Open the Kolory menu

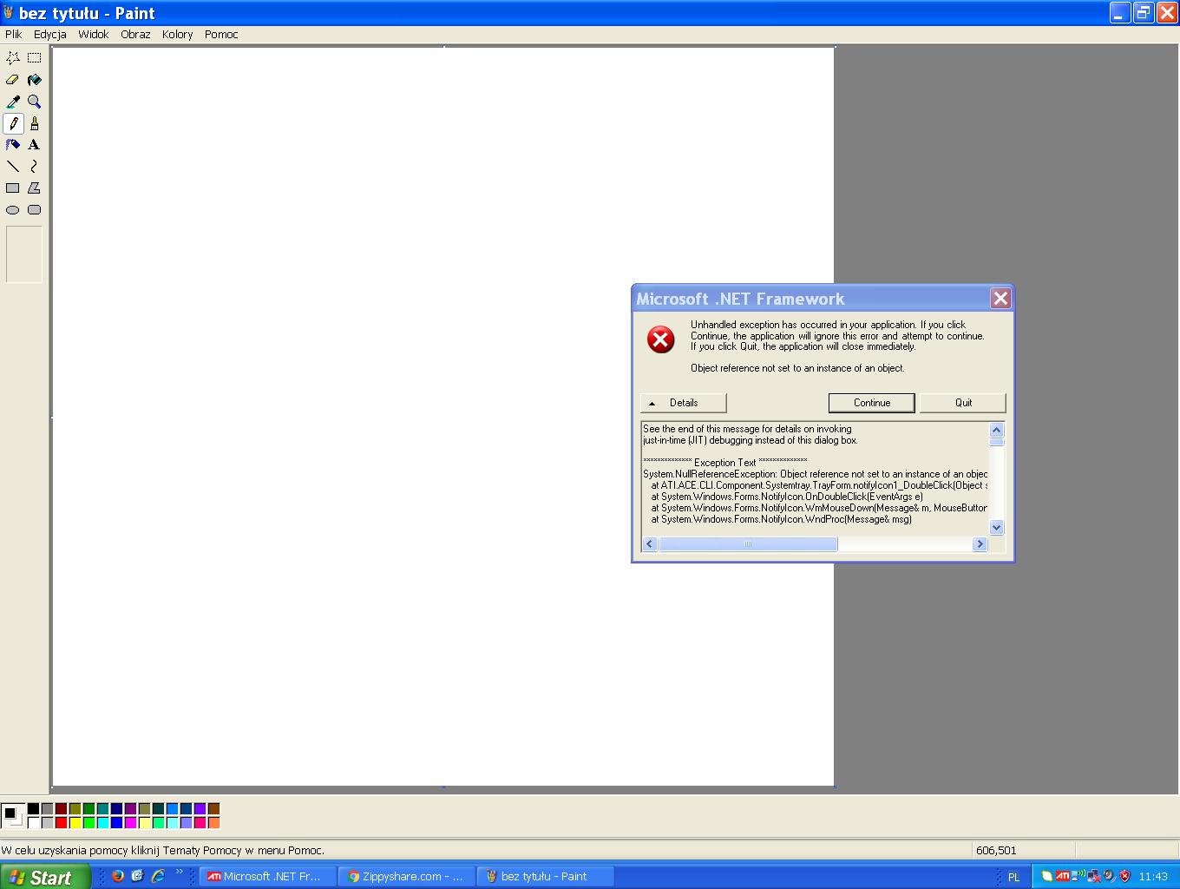tap(177, 35)
